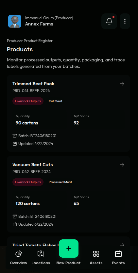
Task: Click calendar icon on Vacuum Beef Cuts
Action: [x=15, y=224]
